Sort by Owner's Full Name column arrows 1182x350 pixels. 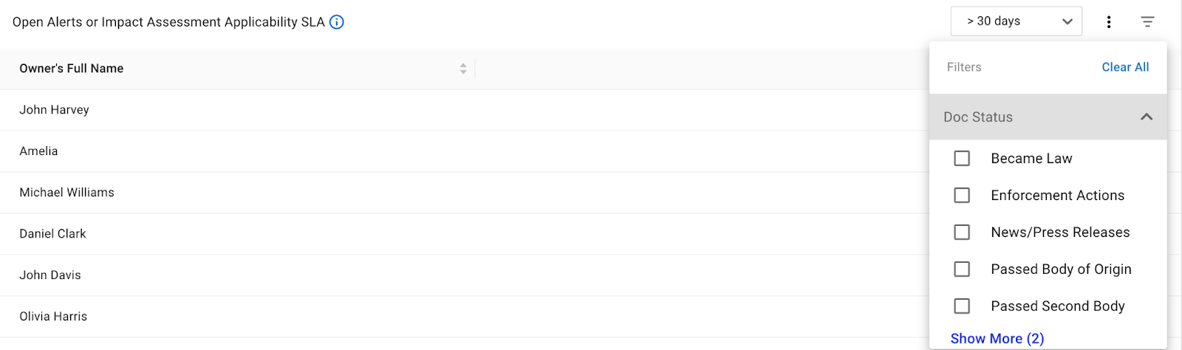[x=463, y=69]
